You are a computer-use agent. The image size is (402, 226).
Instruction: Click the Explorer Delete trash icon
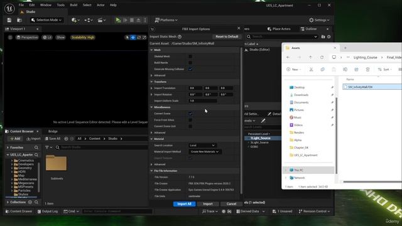(x=367, y=70)
